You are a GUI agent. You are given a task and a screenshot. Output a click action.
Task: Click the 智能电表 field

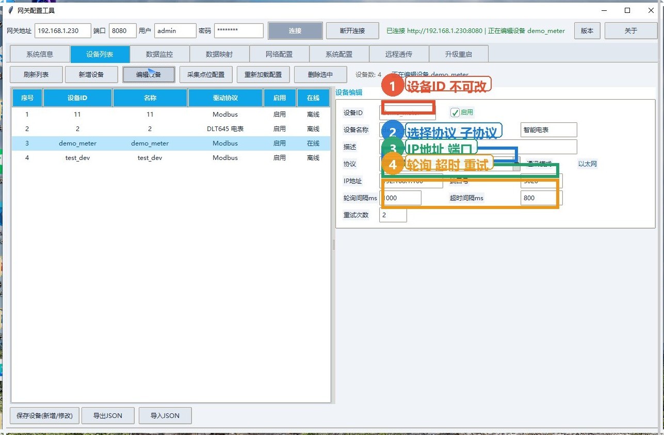549,130
